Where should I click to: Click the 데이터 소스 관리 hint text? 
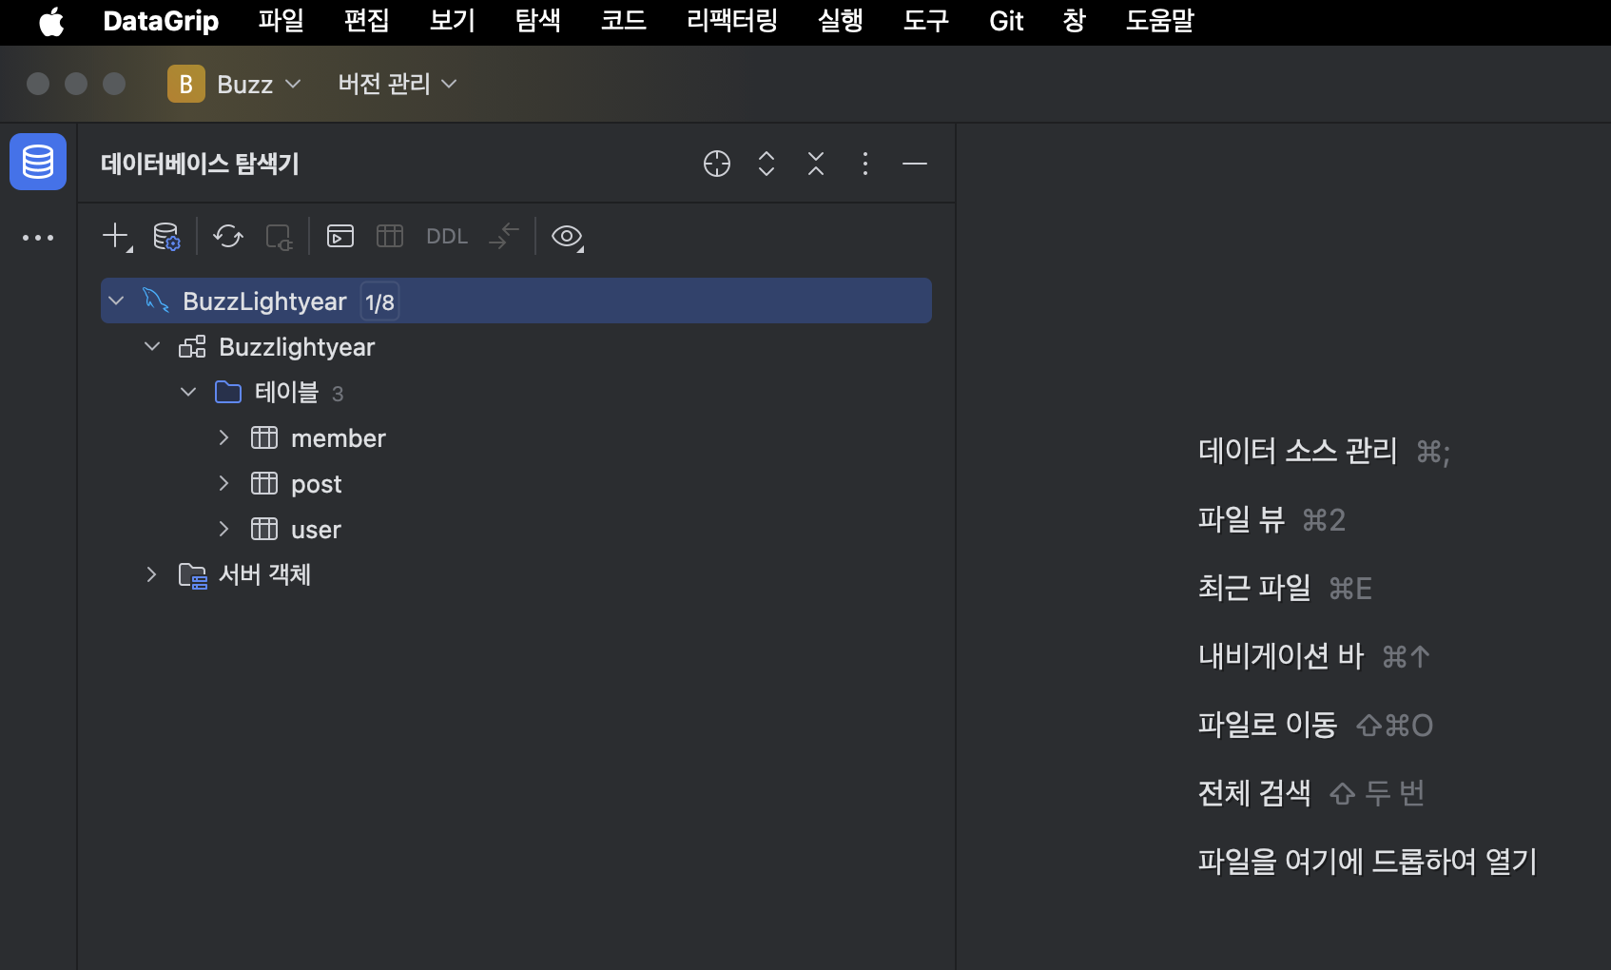click(x=1298, y=451)
